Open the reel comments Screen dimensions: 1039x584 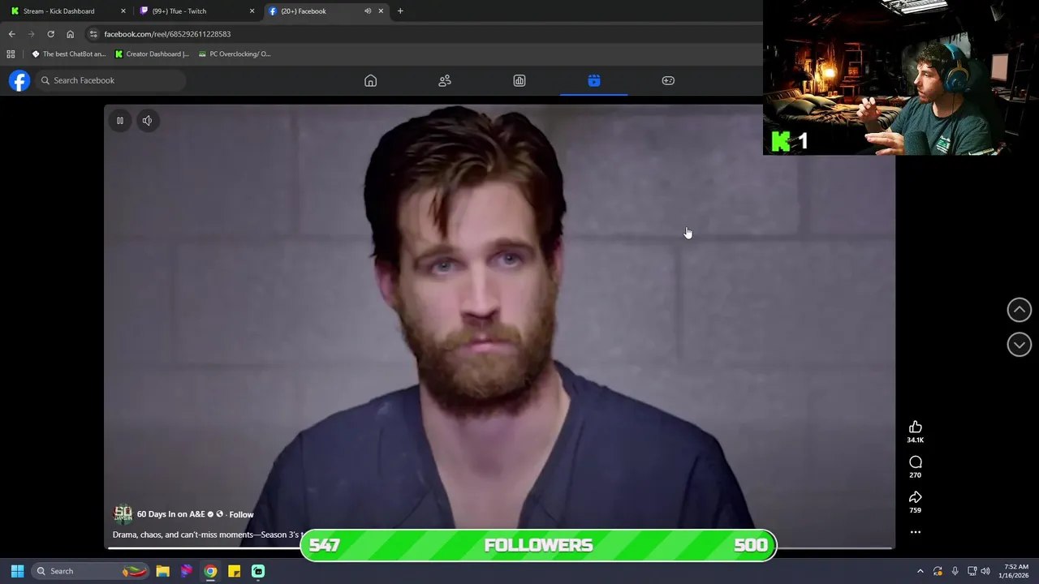point(915,462)
